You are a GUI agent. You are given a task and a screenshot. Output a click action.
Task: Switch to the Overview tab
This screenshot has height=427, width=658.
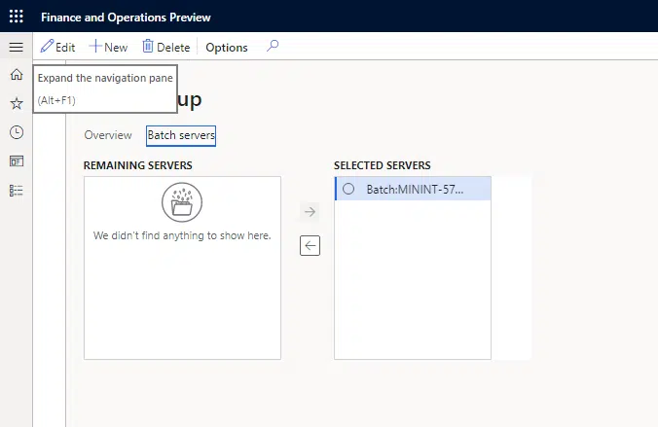tap(108, 135)
